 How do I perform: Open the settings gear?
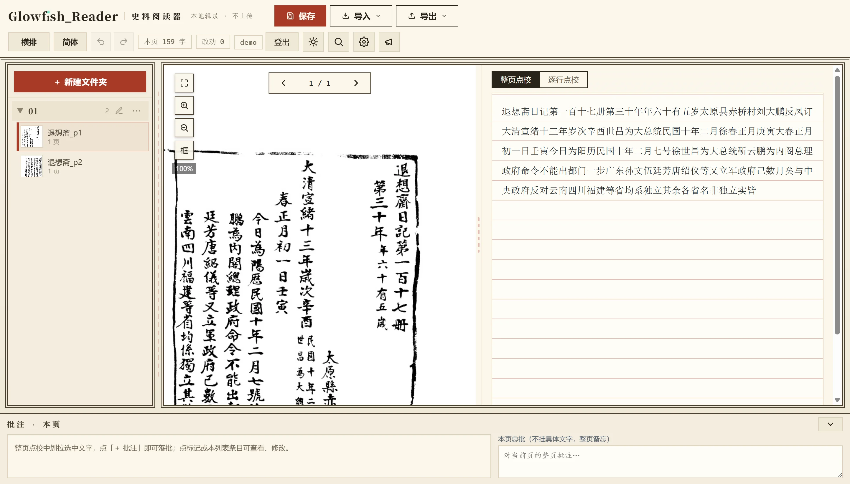(x=364, y=42)
